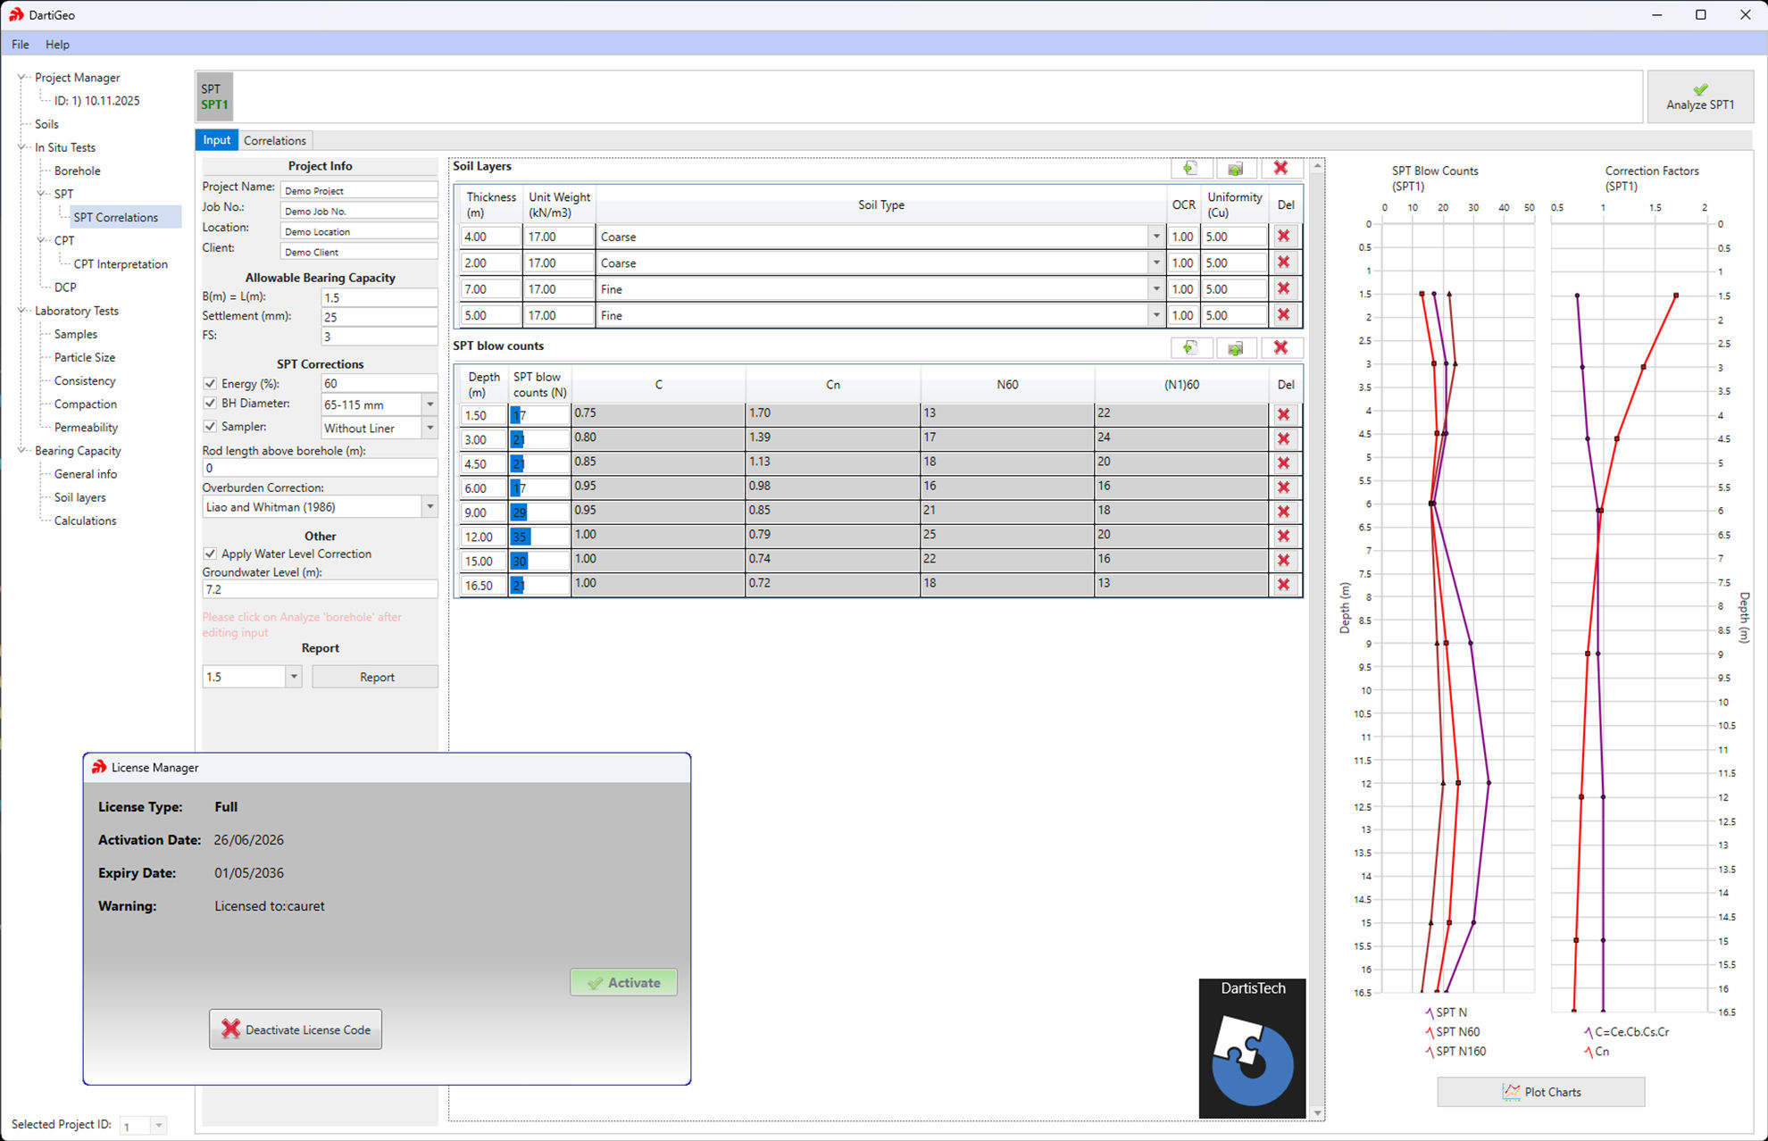This screenshot has width=1768, height=1141.
Task: Click the License Manager window icon
Action: point(99,767)
